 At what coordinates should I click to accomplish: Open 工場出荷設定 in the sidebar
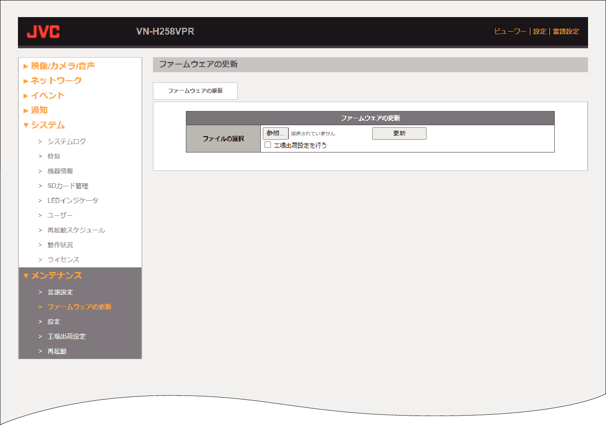coord(67,337)
